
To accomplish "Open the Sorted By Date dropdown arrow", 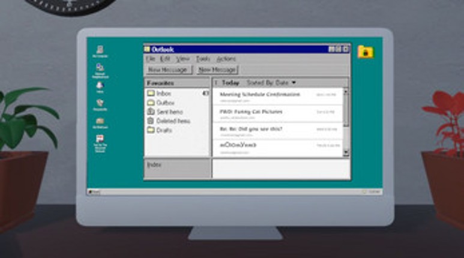I will pyautogui.click(x=294, y=83).
